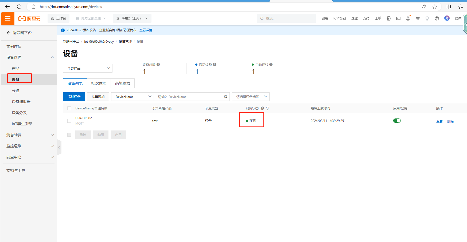Click the 查看 link for USR-DR502

tap(439, 121)
